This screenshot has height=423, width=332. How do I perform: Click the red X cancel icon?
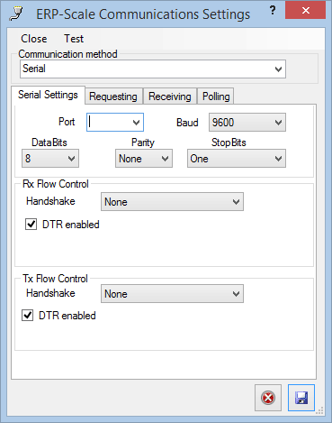tap(268, 398)
